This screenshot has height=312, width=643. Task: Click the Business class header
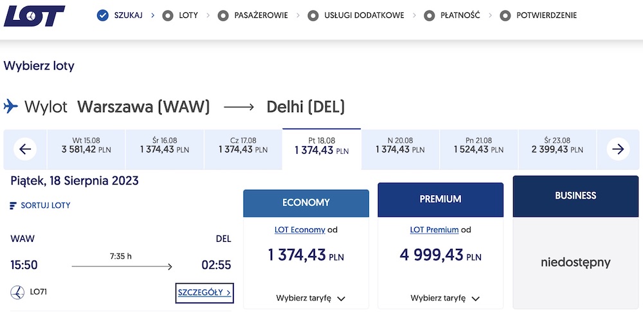pos(575,196)
